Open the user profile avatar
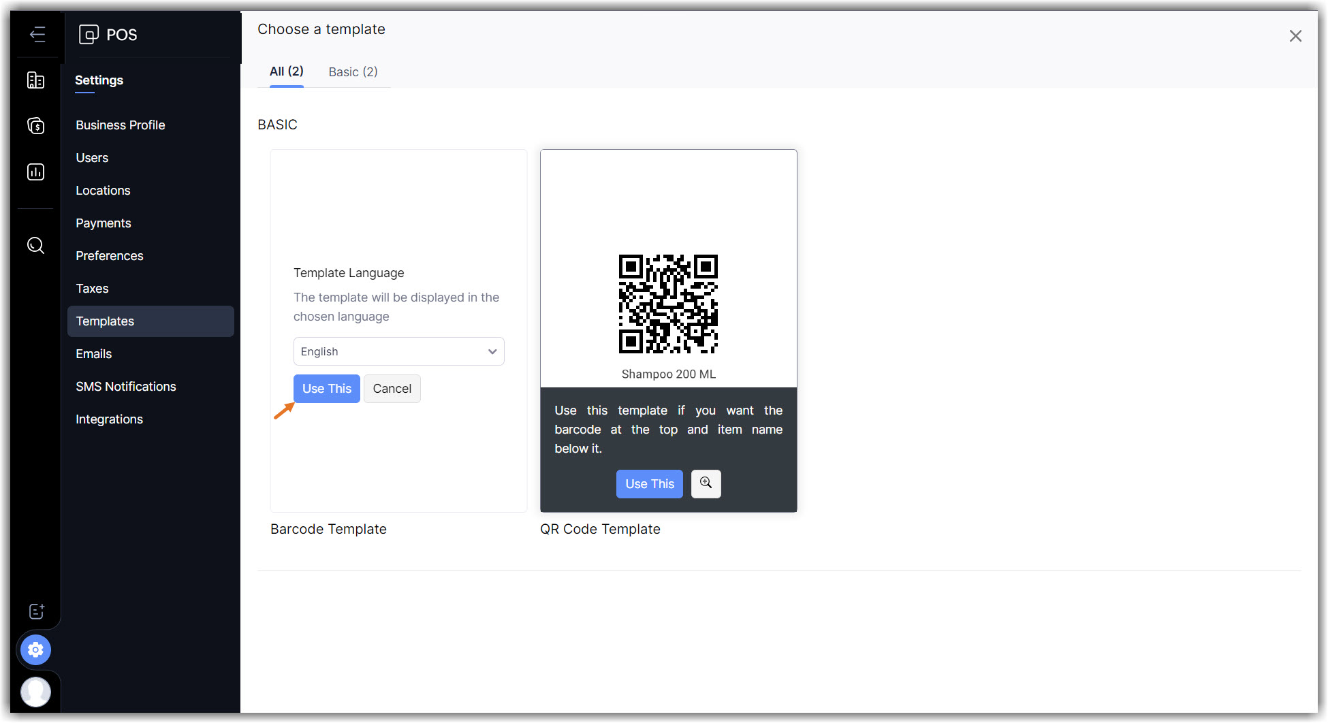1328x723 pixels. click(x=36, y=692)
